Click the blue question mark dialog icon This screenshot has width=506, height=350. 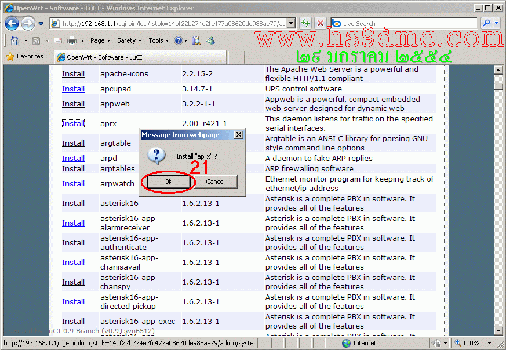(156, 156)
